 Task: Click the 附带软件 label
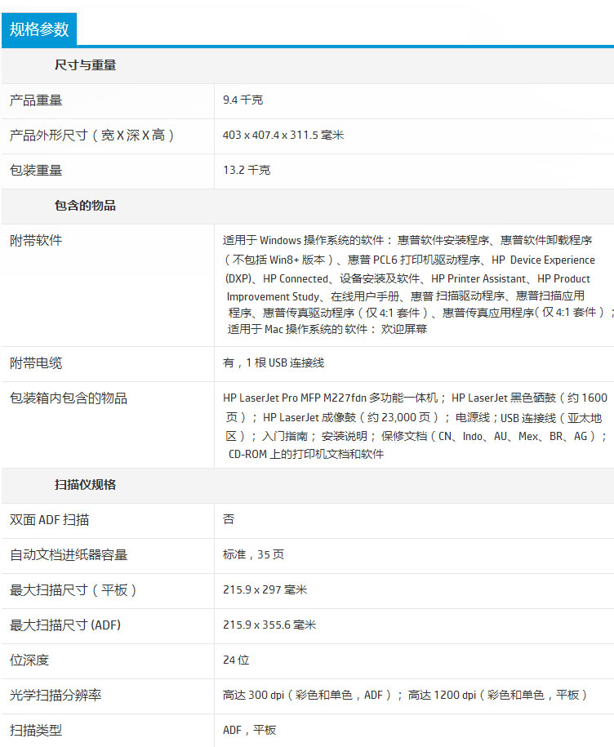click(36, 241)
